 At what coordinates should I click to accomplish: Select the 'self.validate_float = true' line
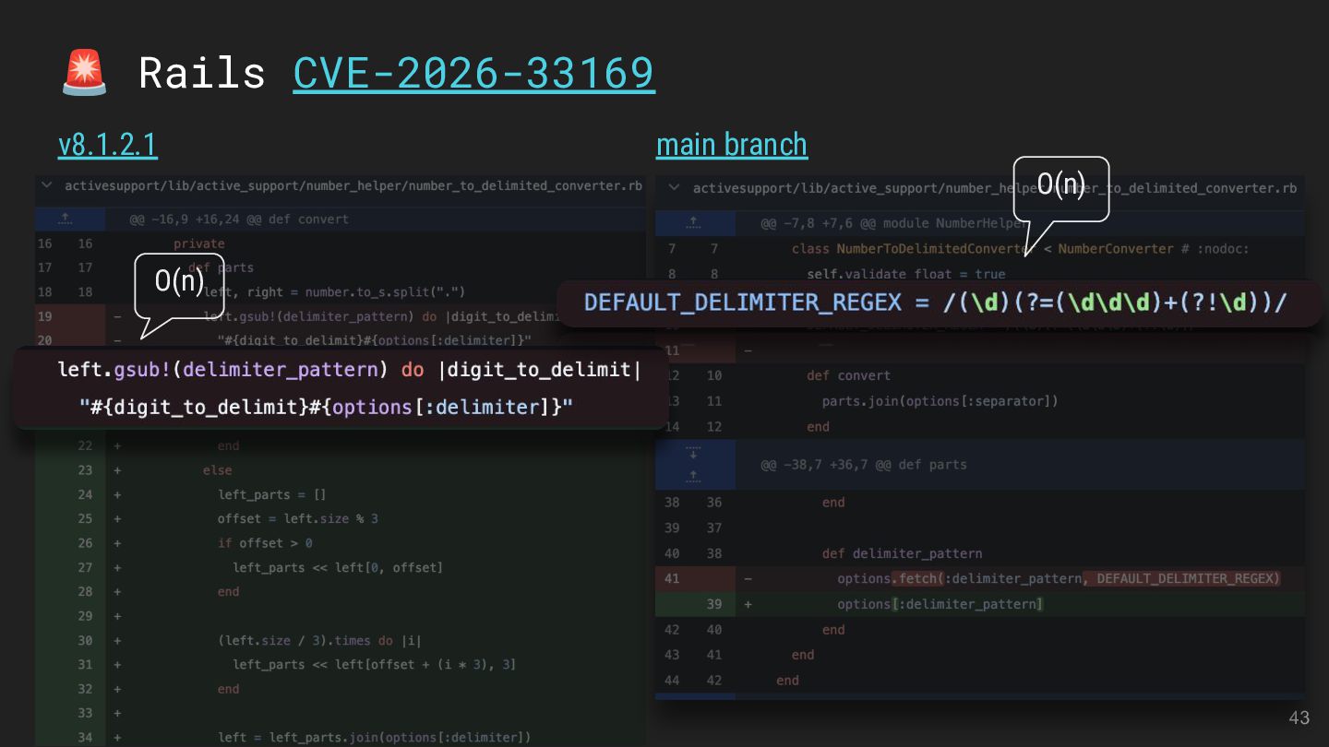coord(906,274)
